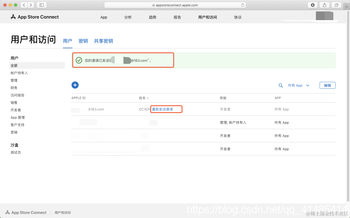Viewport: 350px width, 218px height.
Task: Select 客户支持 in the sidebar
Action: pyautogui.click(x=17, y=125)
